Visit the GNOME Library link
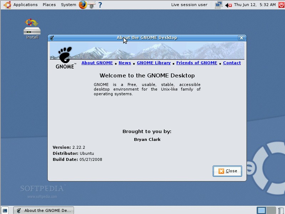 pos(154,63)
